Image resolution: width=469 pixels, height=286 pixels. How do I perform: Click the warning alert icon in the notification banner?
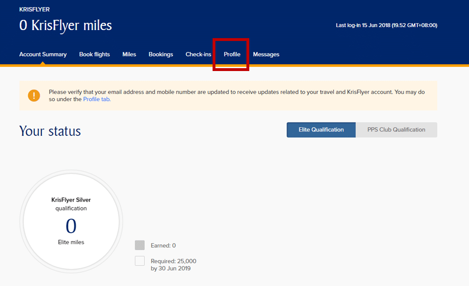tap(33, 95)
